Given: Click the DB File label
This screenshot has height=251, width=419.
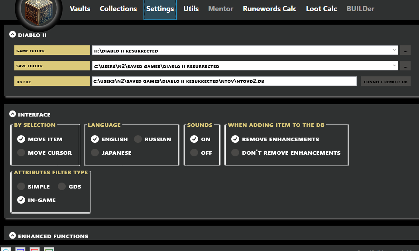Looking at the screenshot, I should click(52, 82).
